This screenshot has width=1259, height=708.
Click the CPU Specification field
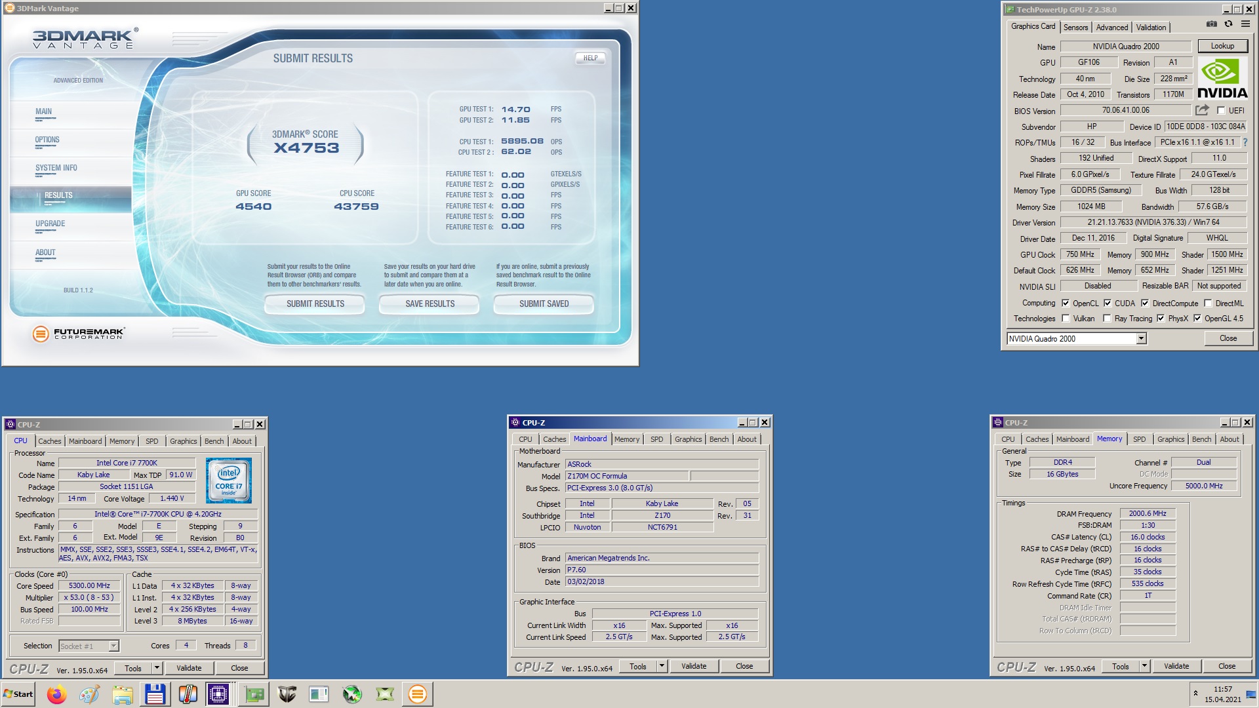(x=157, y=515)
